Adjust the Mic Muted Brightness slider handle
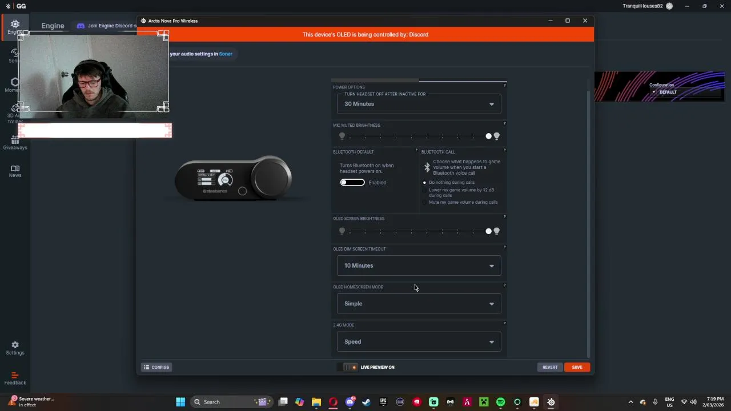The height and width of the screenshot is (411, 731). (x=488, y=136)
